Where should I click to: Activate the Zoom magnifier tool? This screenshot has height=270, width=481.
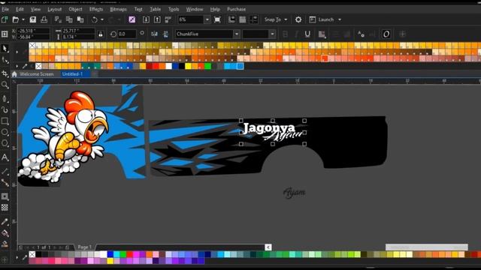coord(5,85)
